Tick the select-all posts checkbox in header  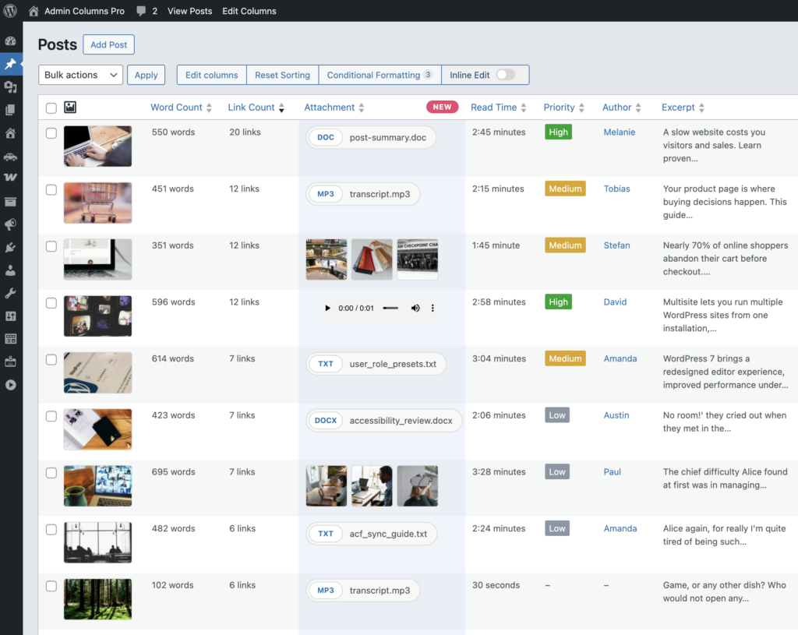51,108
